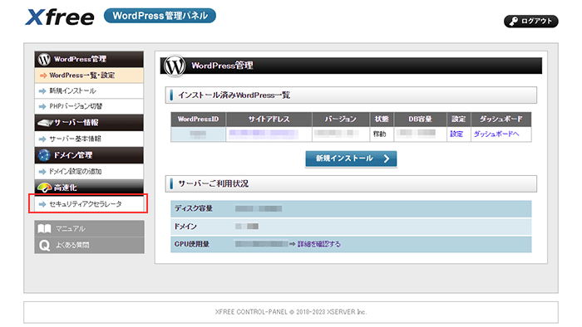Image resolution: width=582 pixels, height=327 pixels.
Task: Click the ディスク容量 row label
Action: tap(194, 208)
